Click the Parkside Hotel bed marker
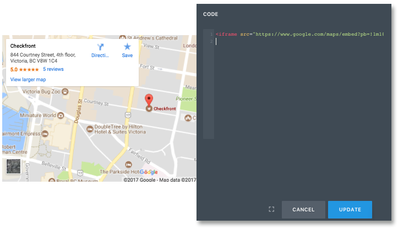Viewport: 398px width, 230px height. (128, 165)
